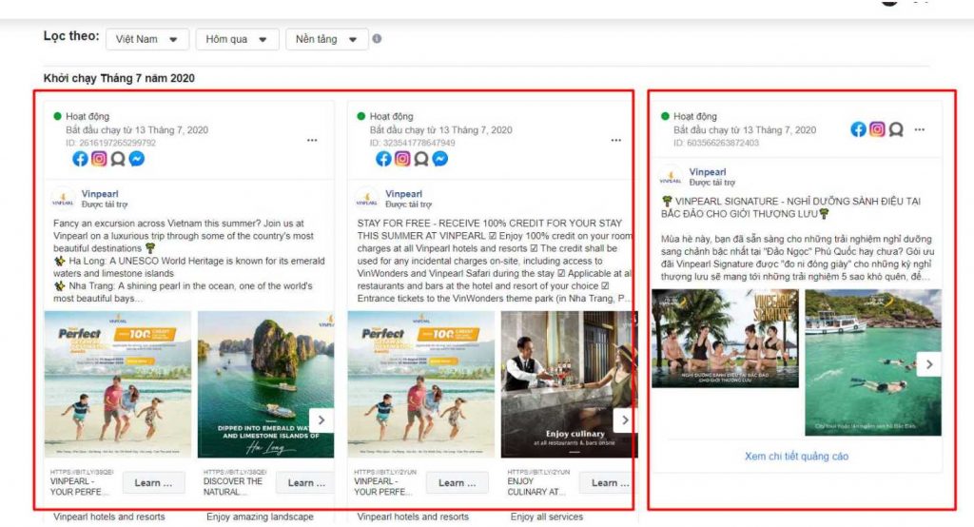Click Vinpearl logo avatar in the STAY FOR FREE ad
The width and height of the screenshot is (974, 527).
click(x=366, y=199)
